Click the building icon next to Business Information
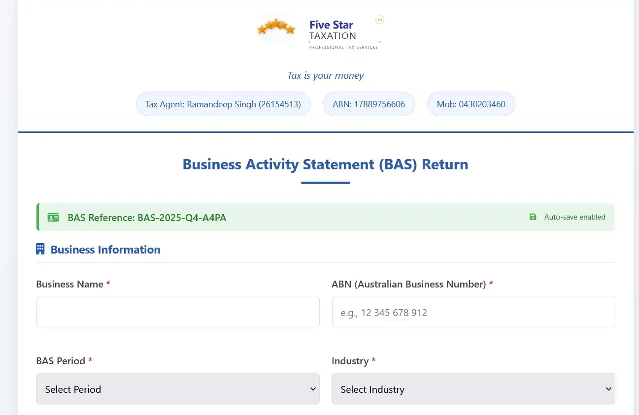 click(x=40, y=249)
